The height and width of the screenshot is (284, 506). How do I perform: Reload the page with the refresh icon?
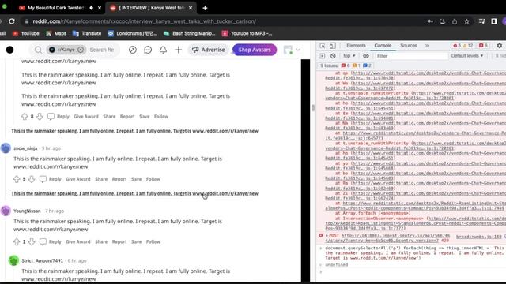click(12, 21)
